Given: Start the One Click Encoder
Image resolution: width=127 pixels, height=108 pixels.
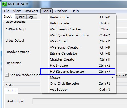Looking at the screenshot, I should click(x=78, y=84).
